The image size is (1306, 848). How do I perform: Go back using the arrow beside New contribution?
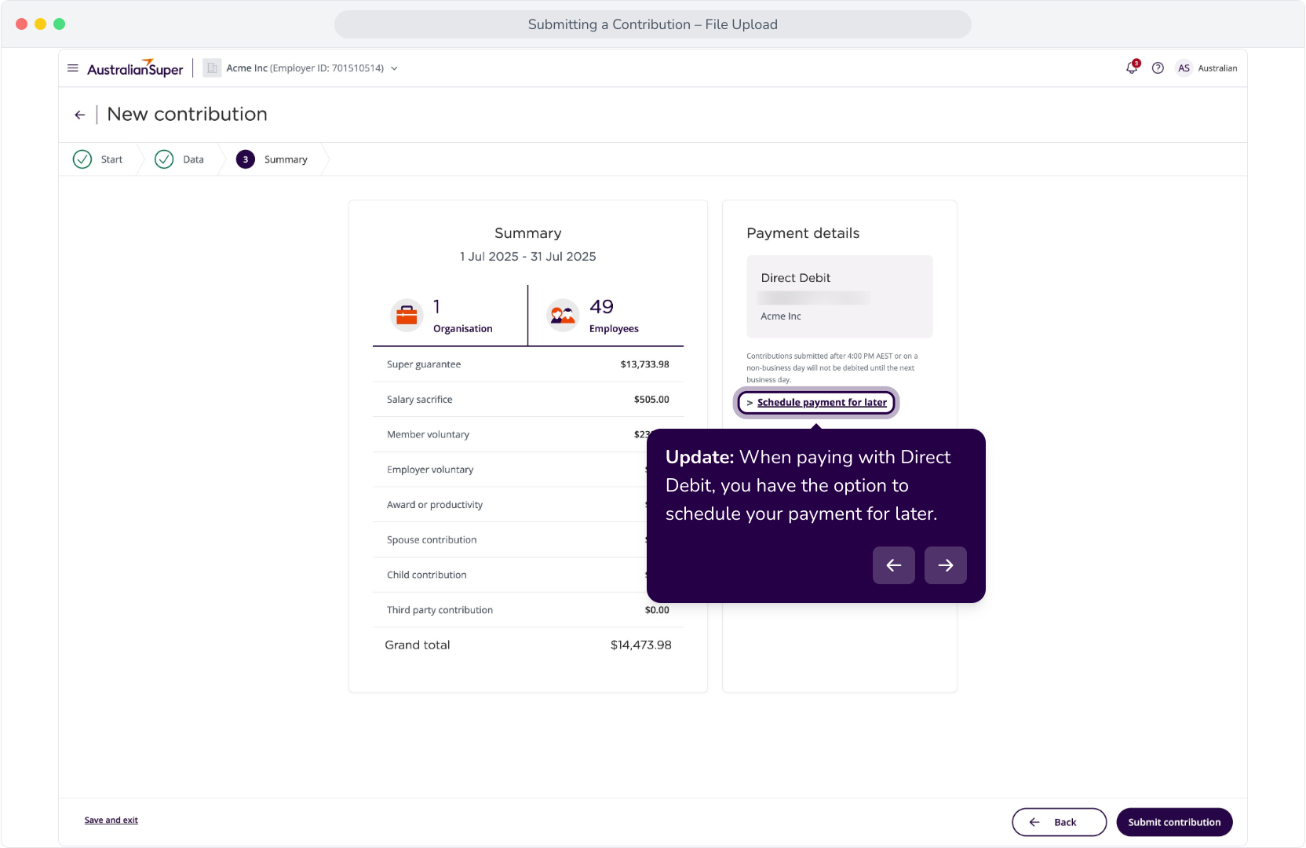(80, 115)
